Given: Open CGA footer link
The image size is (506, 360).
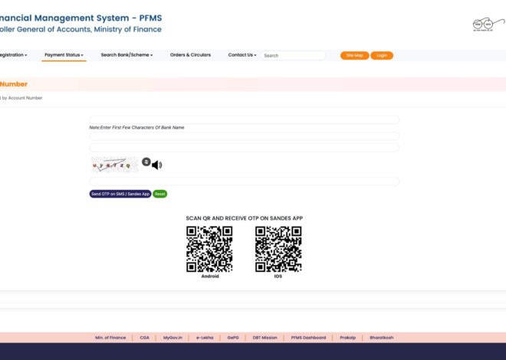Looking at the screenshot, I should tap(145, 338).
